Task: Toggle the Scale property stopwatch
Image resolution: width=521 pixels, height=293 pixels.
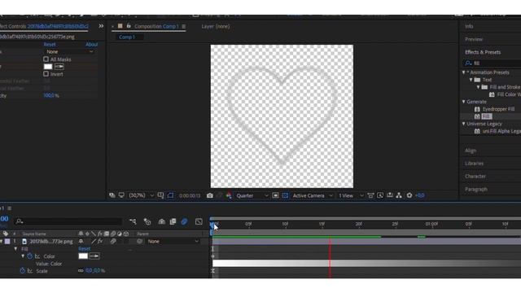Action: pyautogui.click(x=22, y=271)
